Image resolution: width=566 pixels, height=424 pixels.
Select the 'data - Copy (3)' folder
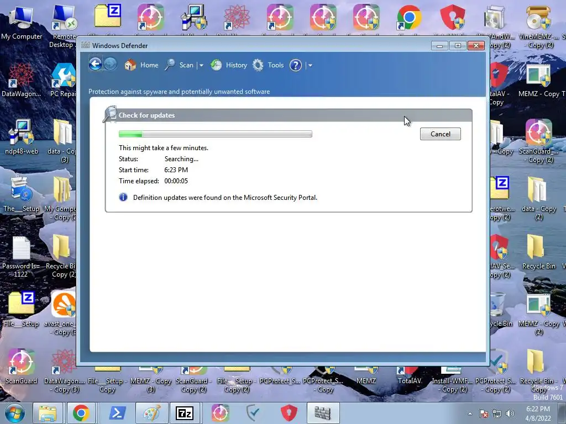click(x=62, y=141)
